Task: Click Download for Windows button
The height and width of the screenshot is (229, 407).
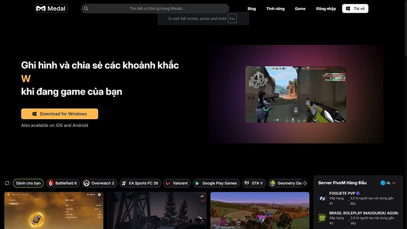Action: (x=60, y=113)
